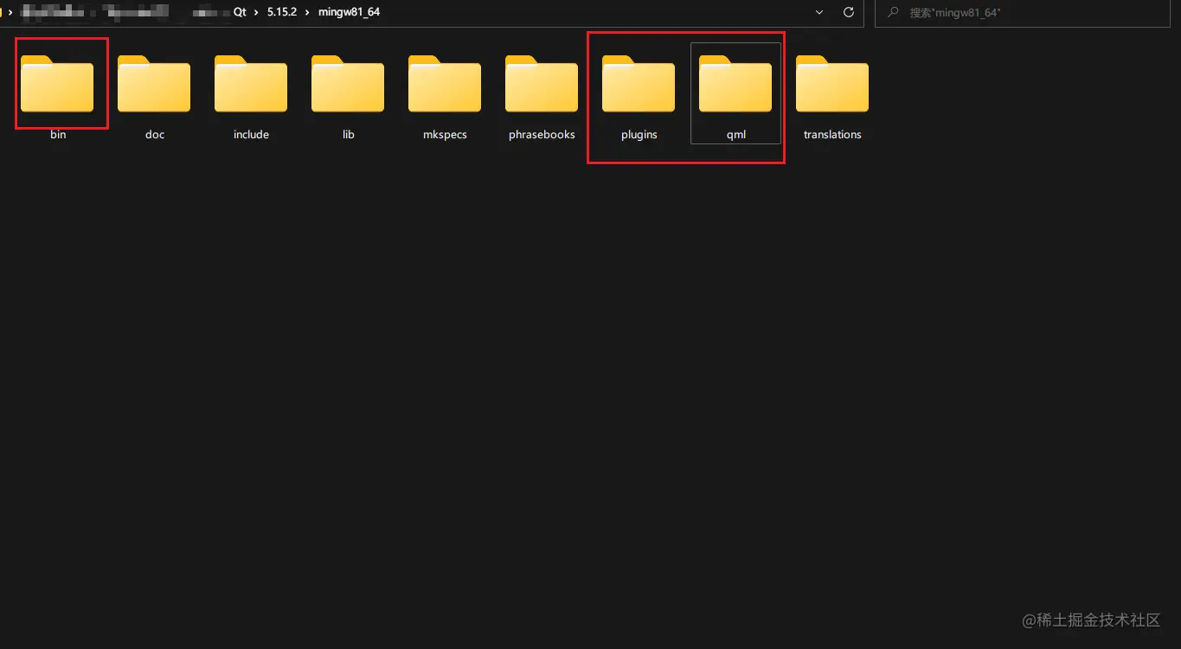Screen dimensions: 1181x649
Task: Select the phrasebooks folder icon
Action: pyautogui.click(x=542, y=84)
